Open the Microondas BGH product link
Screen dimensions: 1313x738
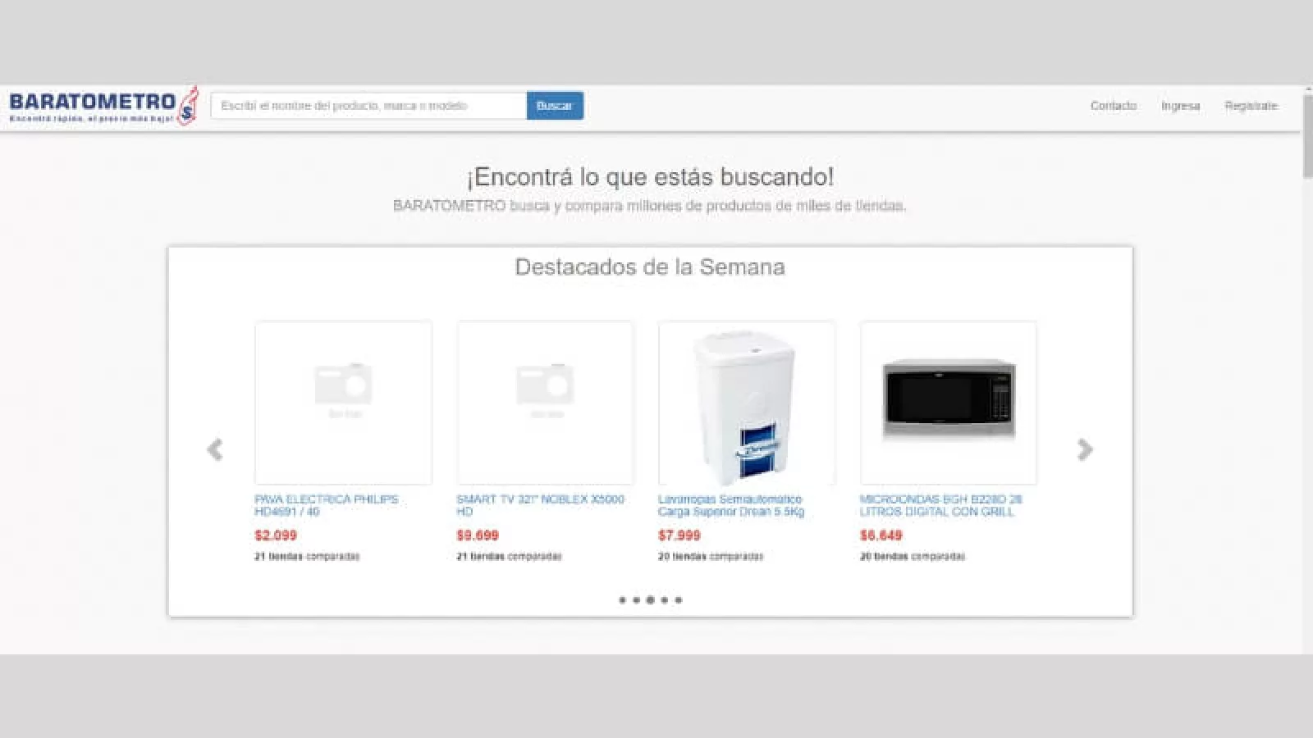[940, 505]
